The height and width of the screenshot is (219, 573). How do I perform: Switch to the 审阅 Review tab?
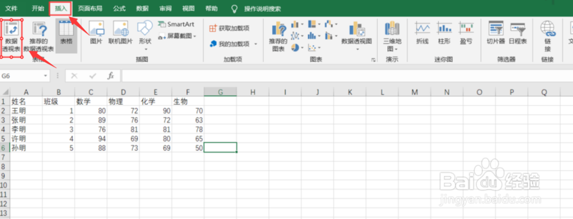[x=166, y=9]
